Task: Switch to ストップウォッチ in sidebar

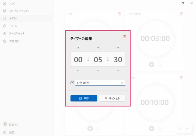Action: pyautogui.click(x=17, y=34)
